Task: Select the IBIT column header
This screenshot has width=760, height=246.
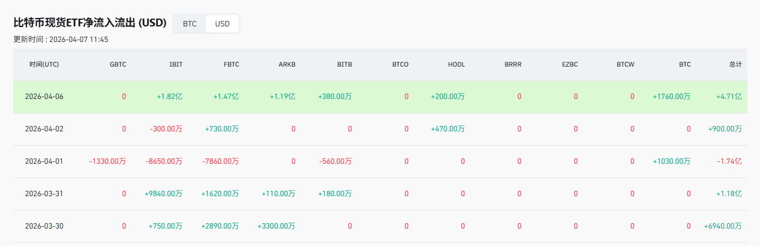Action: [176, 65]
